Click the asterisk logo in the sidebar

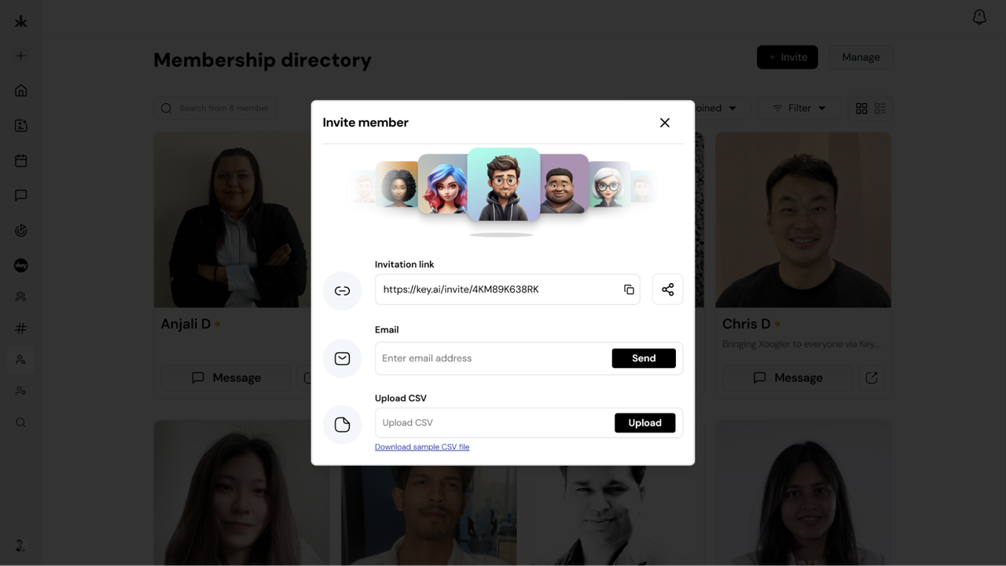coord(21,21)
